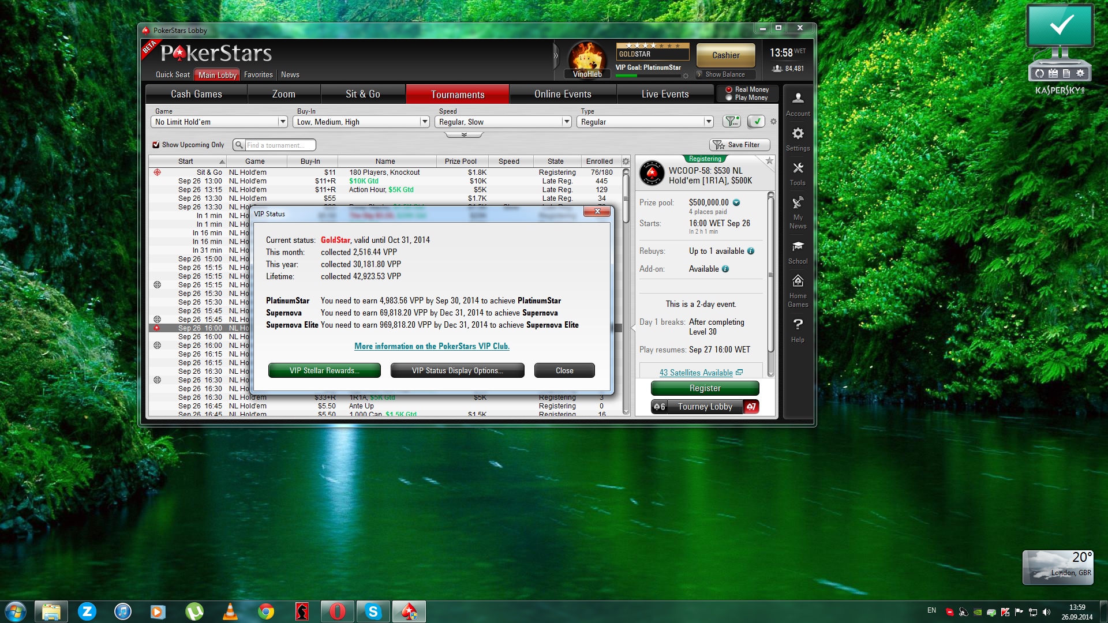The height and width of the screenshot is (623, 1108).
Task: Open the Home Games icon
Action: pos(798,290)
